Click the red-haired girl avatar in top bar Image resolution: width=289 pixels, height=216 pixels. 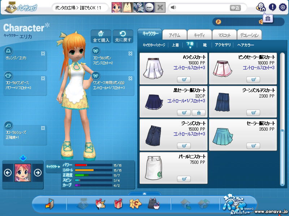[117, 7]
